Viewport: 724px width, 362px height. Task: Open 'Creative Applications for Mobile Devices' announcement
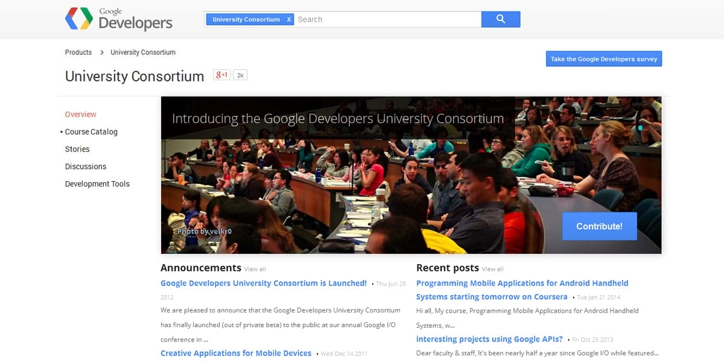click(236, 353)
